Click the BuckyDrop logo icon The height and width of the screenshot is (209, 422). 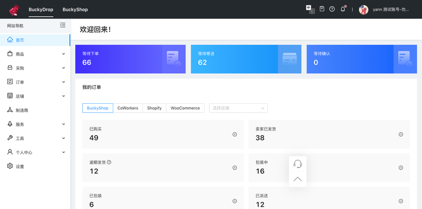[x=14, y=9]
